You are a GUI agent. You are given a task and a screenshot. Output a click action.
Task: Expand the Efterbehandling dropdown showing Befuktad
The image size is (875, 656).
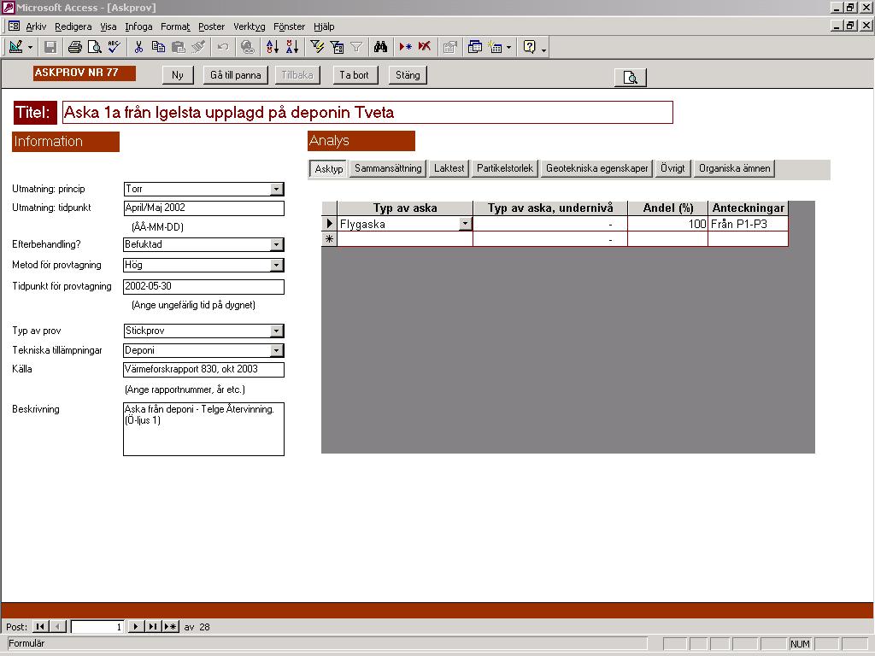[276, 244]
